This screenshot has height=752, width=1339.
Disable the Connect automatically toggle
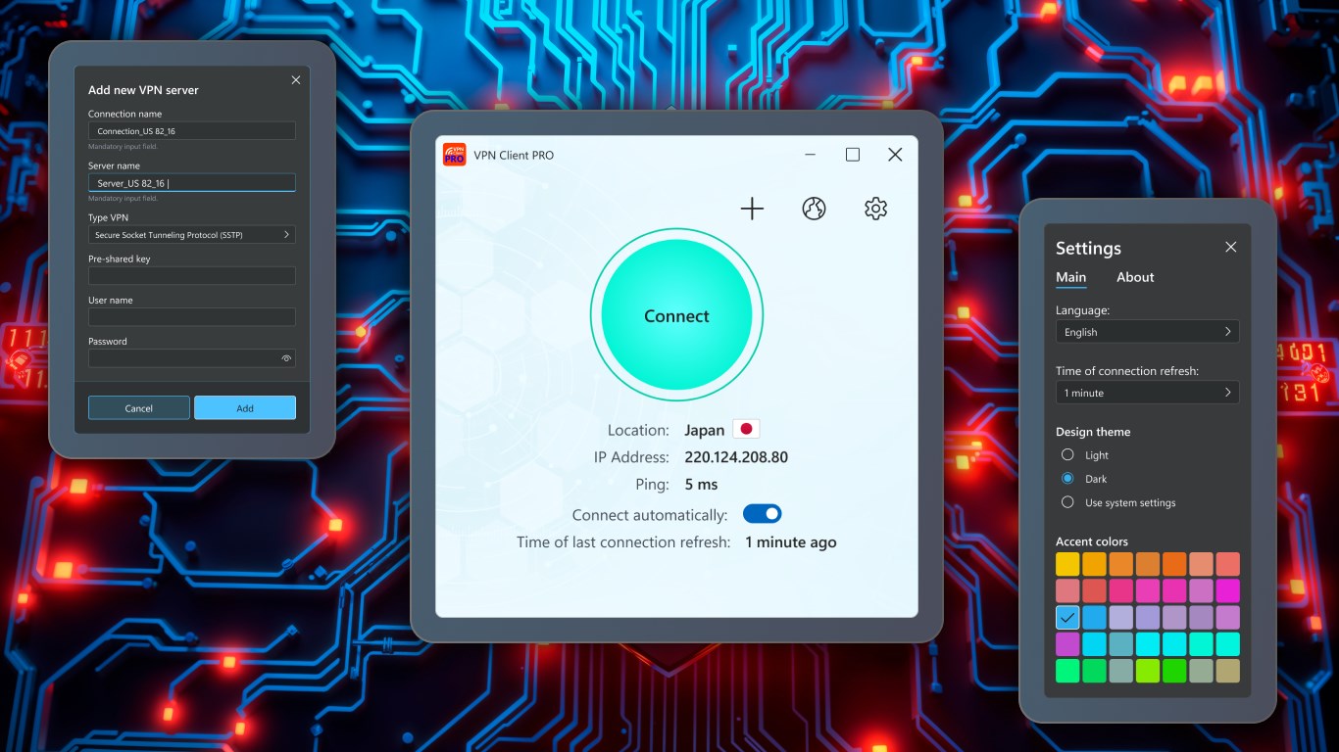tap(762, 513)
